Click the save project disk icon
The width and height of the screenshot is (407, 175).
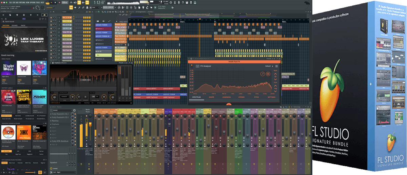coord(187,2)
